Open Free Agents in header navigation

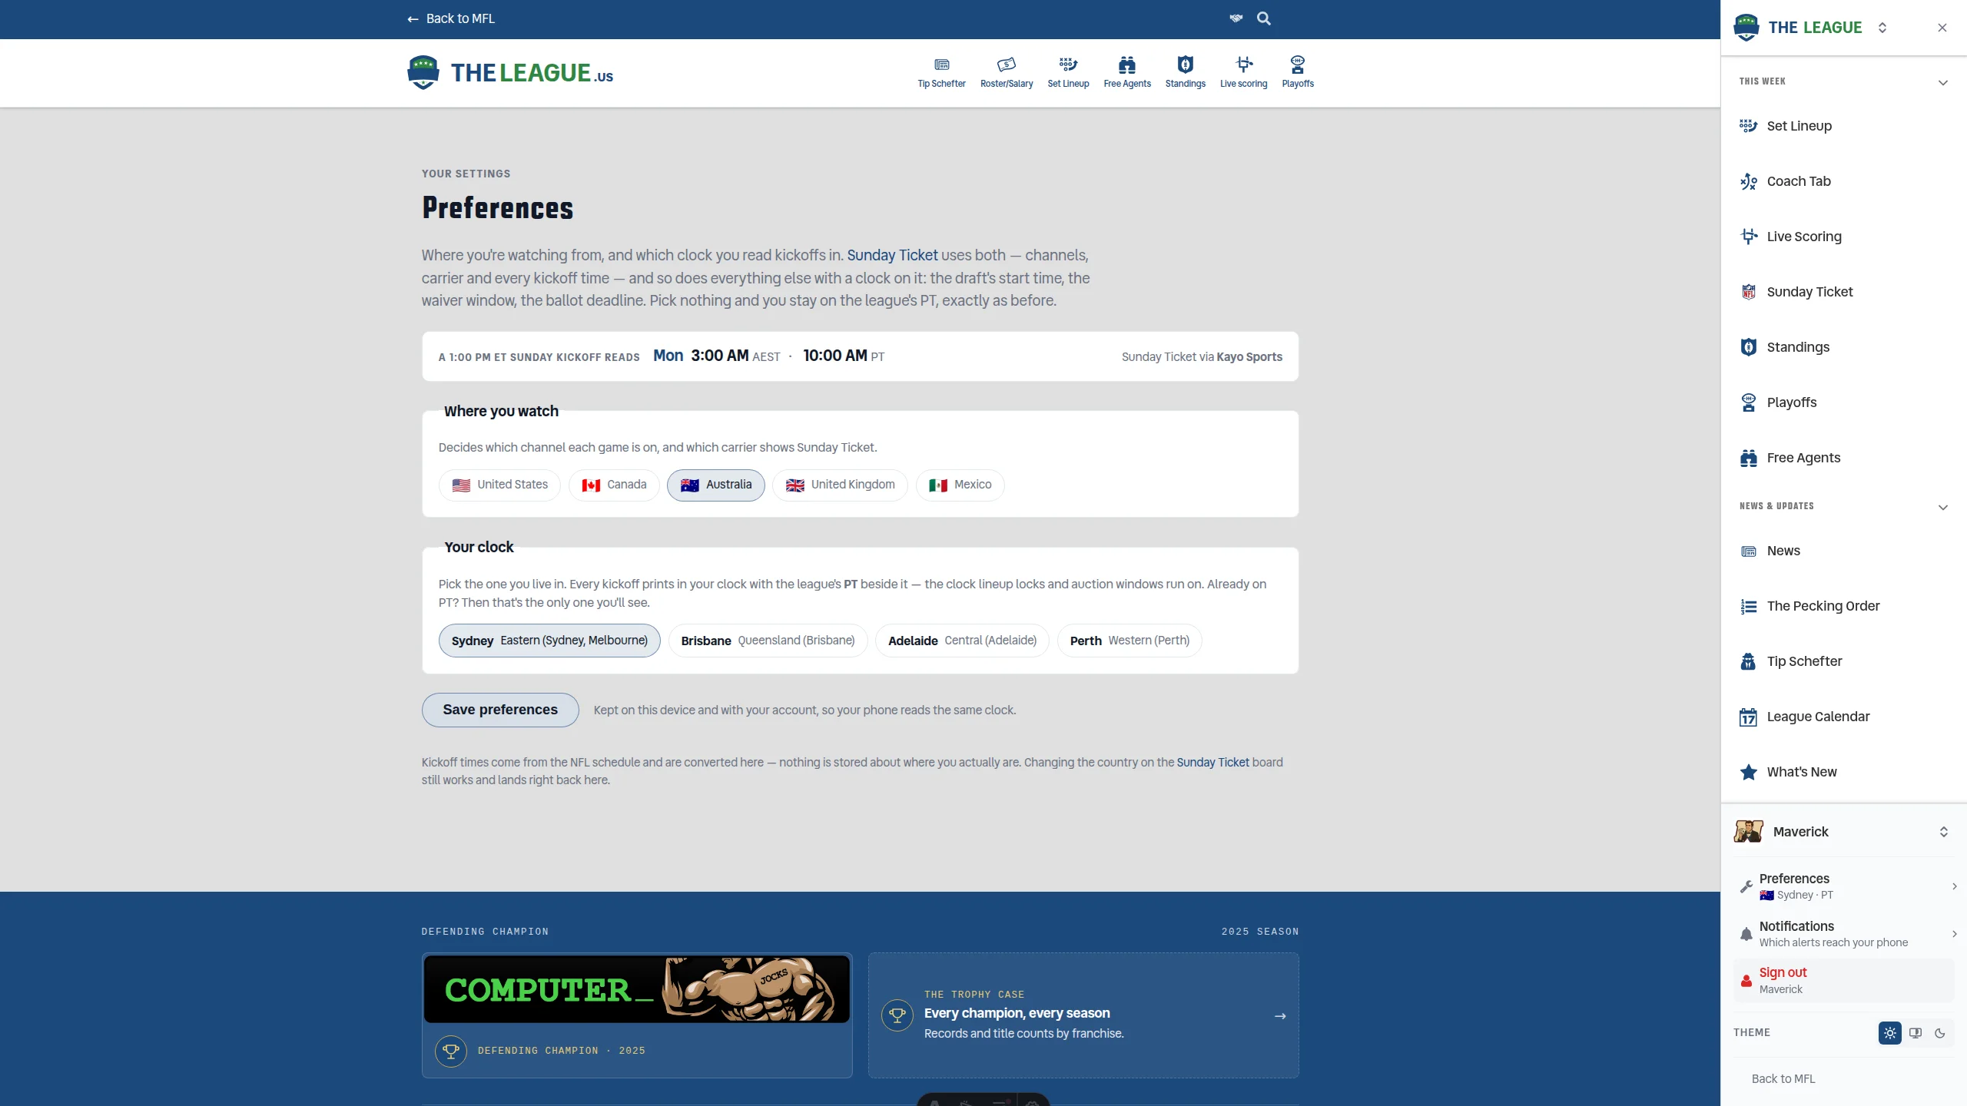tap(1127, 73)
